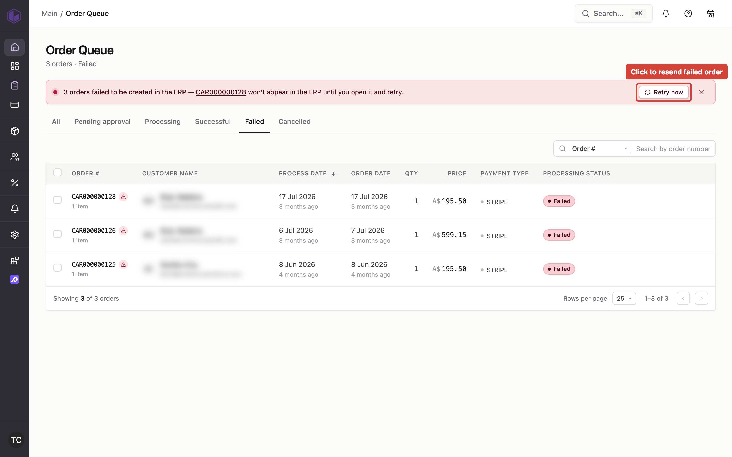Viewport: 732px width, 457px height.
Task: Open the dashboard grid icon in sidebar
Action: [14, 66]
